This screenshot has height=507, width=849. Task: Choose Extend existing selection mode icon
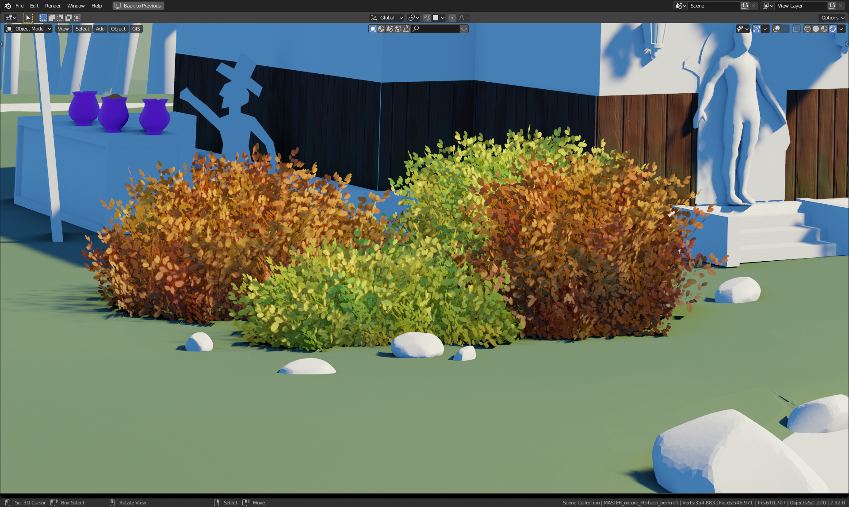(x=52, y=18)
